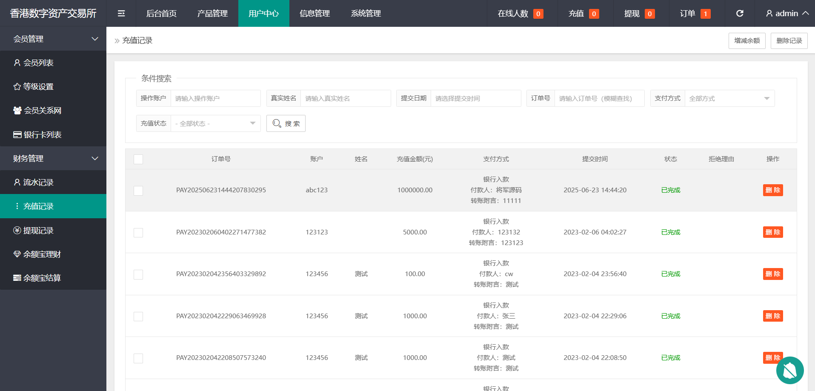The height and width of the screenshot is (391, 815).
Task: Click the 香港数字资产交易所 site title
Action: tap(53, 14)
